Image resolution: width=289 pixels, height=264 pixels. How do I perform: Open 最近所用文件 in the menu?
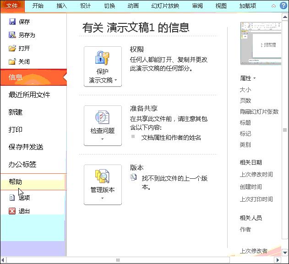(33, 94)
